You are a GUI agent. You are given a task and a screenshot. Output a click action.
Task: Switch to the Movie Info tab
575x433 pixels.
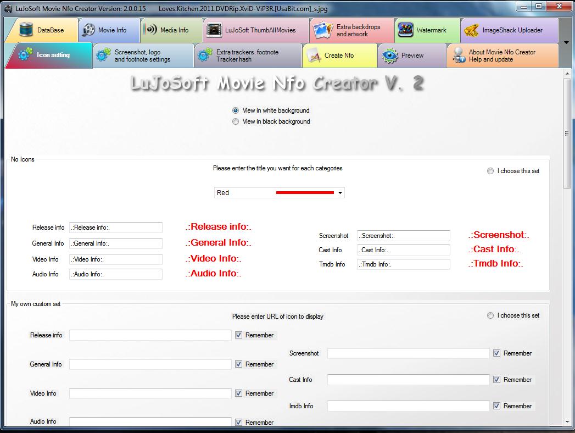click(109, 30)
